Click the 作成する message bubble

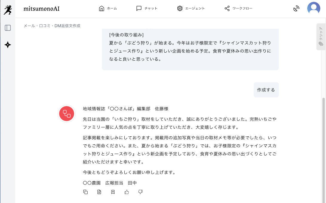pyautogui.click(x=266, y=90)
